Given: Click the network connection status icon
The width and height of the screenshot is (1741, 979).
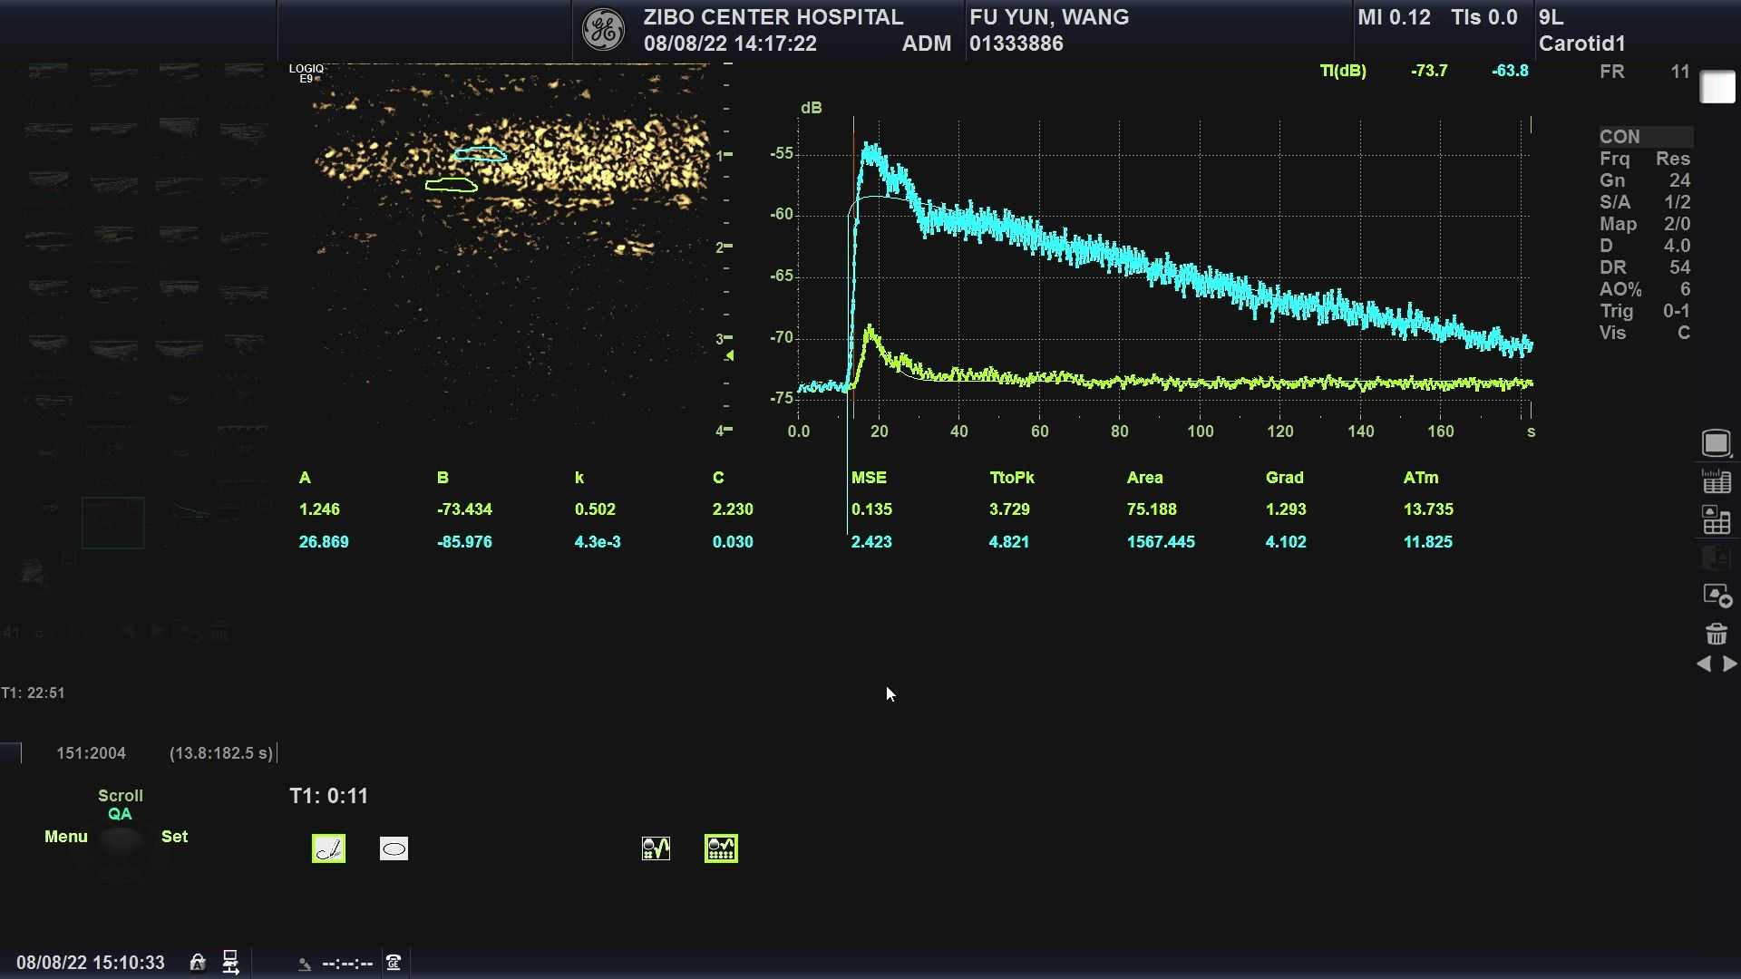Looking at the screenshot, I should pyautogui.click(x=230, y=963).
